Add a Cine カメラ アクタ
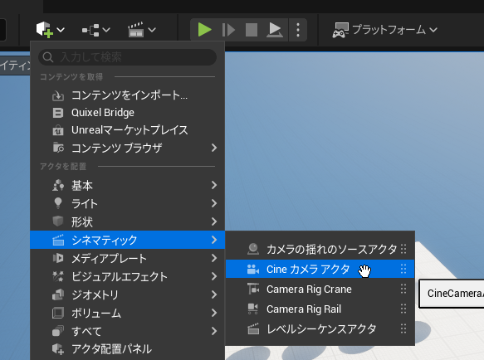484x360 pixels. (x=320, y=269)
